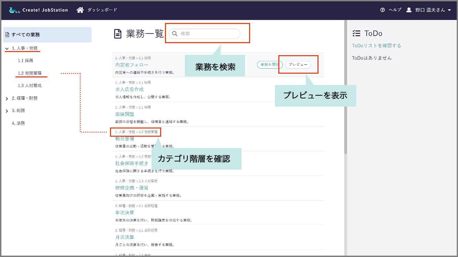This screenshot has width=458, height=257.
Task: Open the 研修企画・運営 task
Action: coord(132,188)
